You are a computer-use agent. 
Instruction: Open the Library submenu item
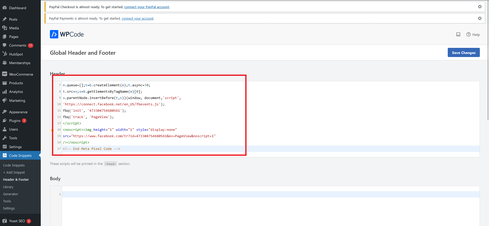[x=8, y=187]
